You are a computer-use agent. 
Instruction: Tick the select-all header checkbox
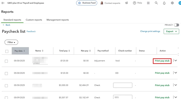click(x=7, y=51)
